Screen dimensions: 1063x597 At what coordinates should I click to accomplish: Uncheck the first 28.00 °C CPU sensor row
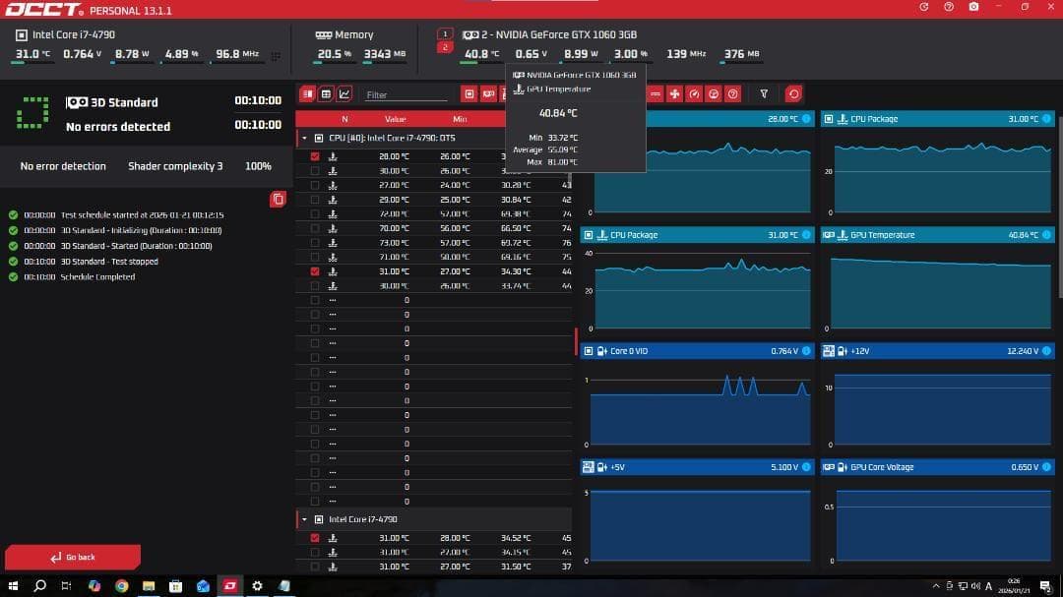315,156
